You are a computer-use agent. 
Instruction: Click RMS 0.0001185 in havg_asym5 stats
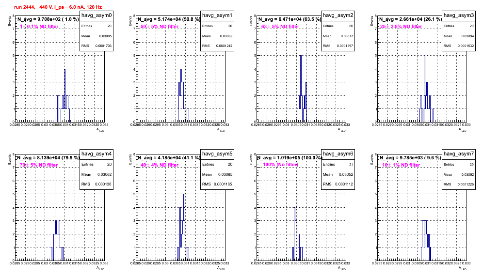click(217, 185)
